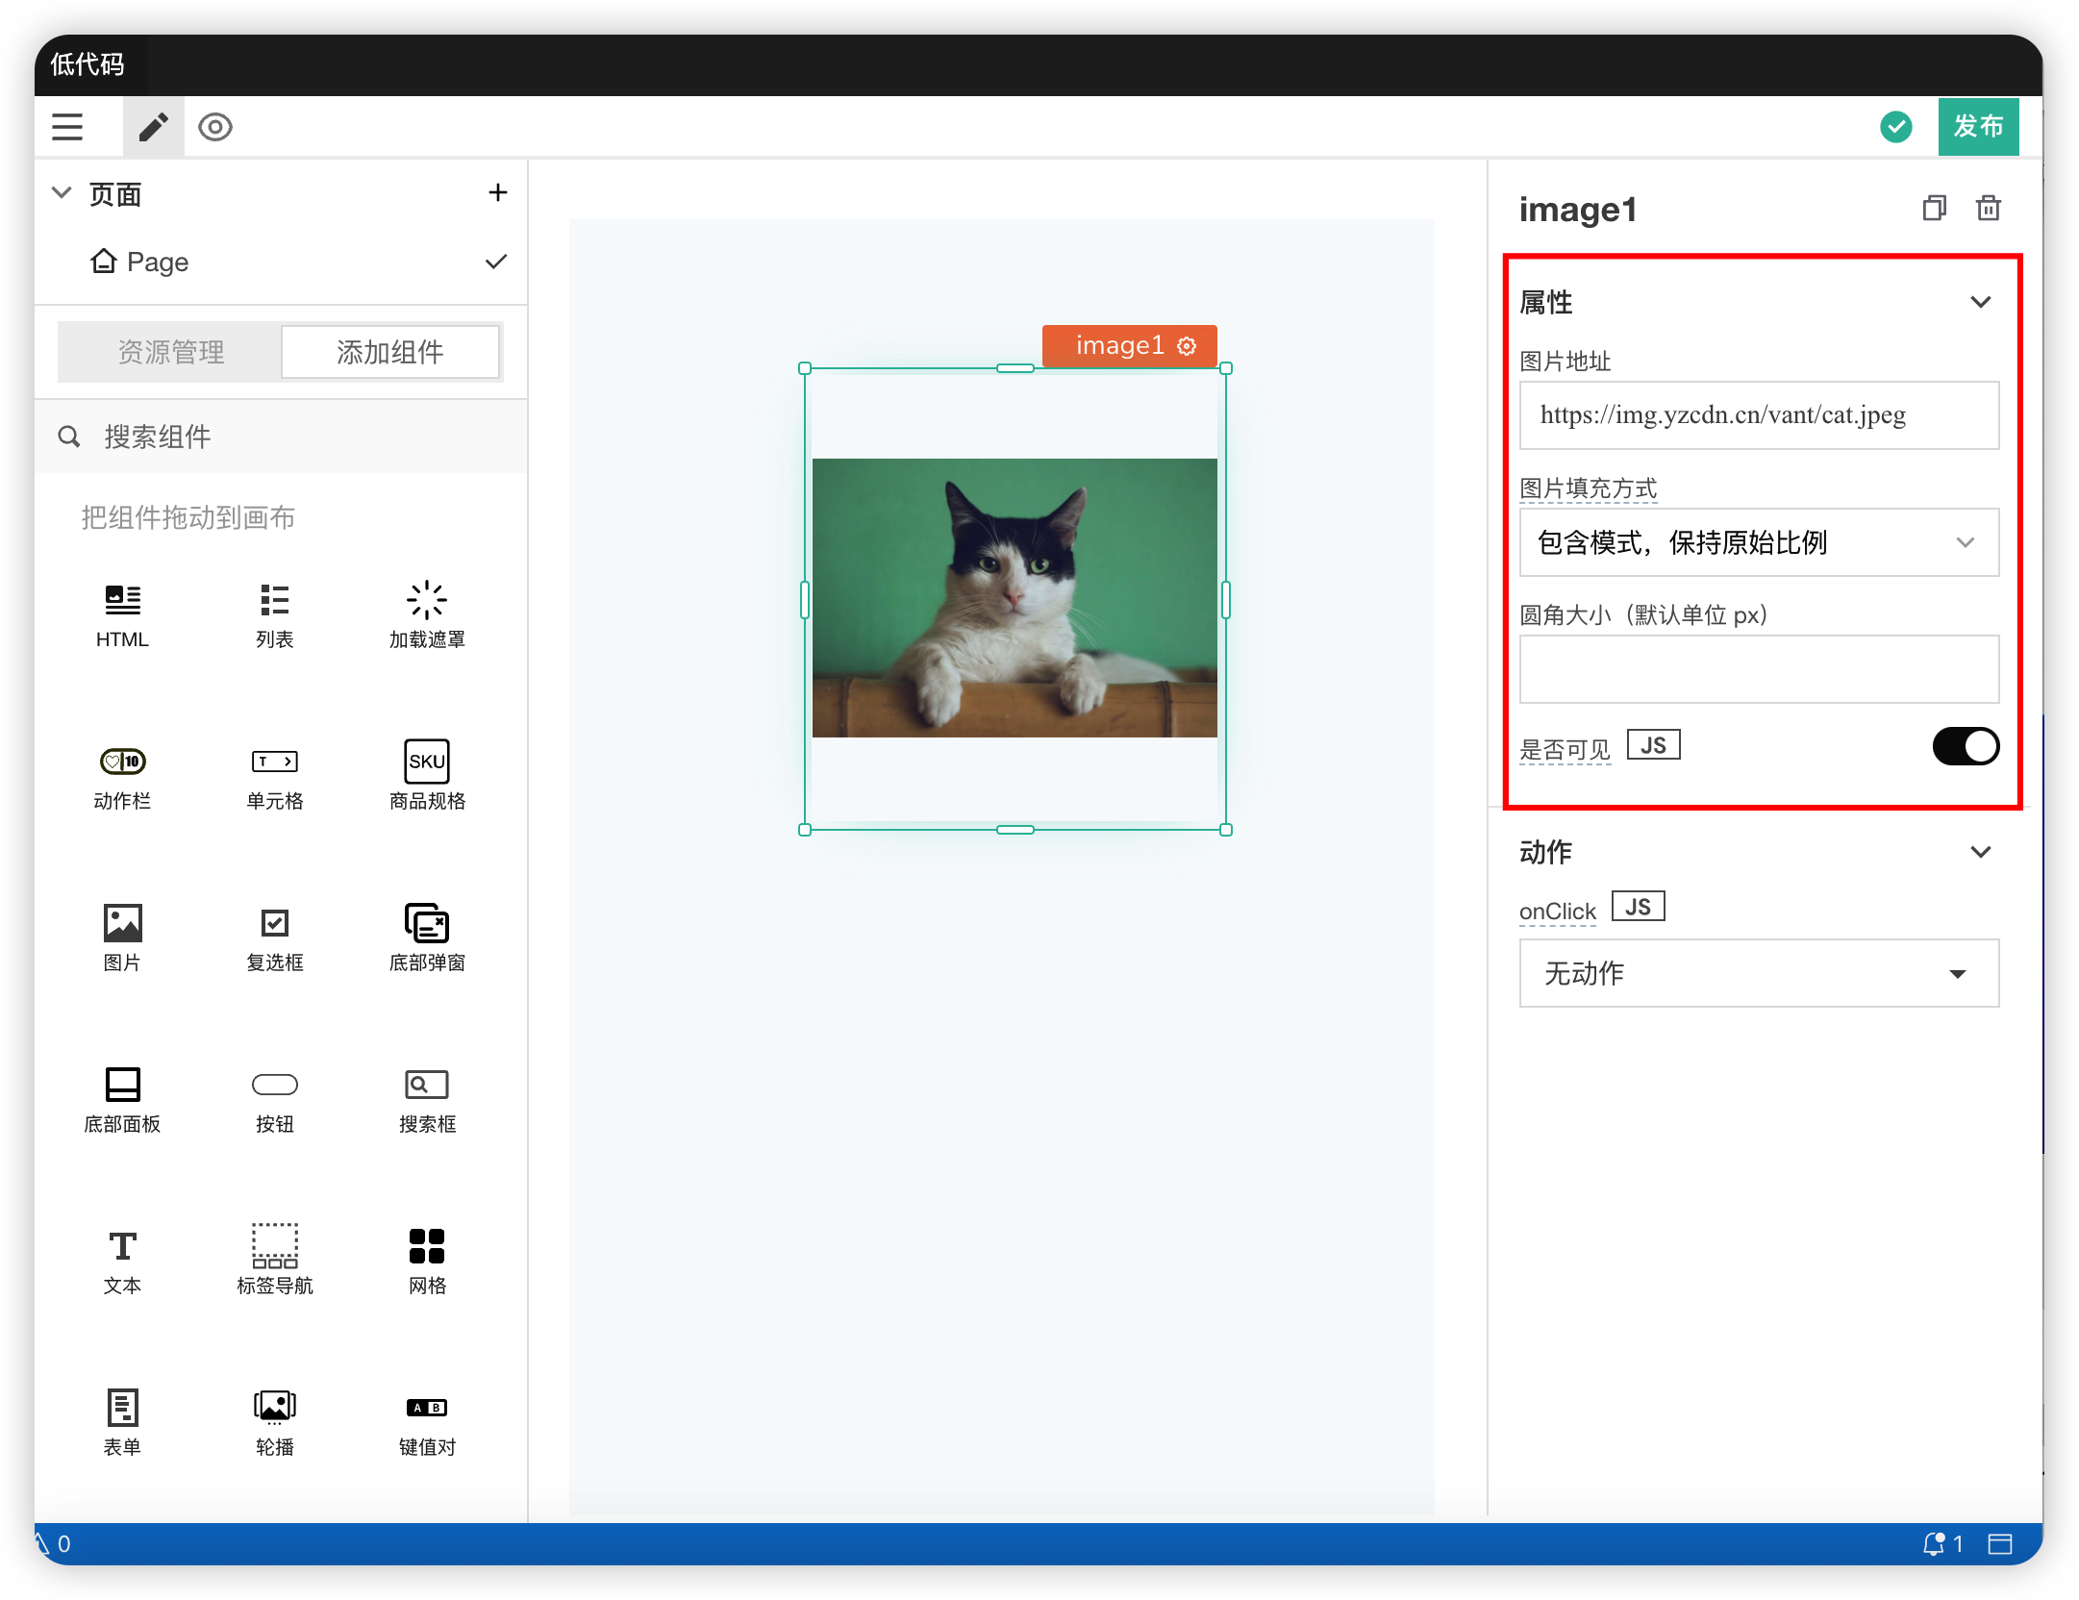The image size is (2079, 1600).
Task: Choose the 商品规格 SKU component icon
Action: pos(427,762)
